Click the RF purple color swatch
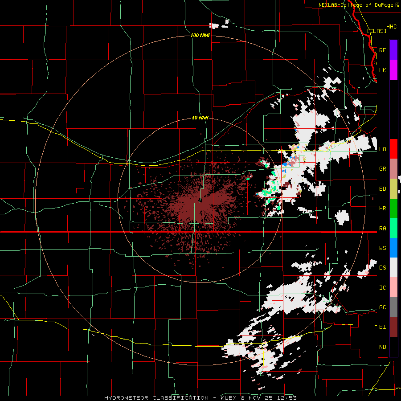The height and width of the screenshot is (401, 401). [393, 50]
